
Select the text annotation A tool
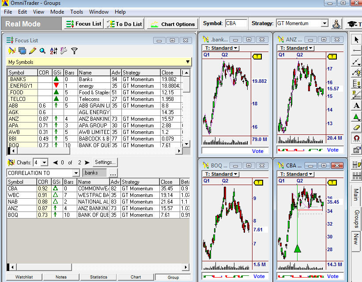(x=356, y=105)
